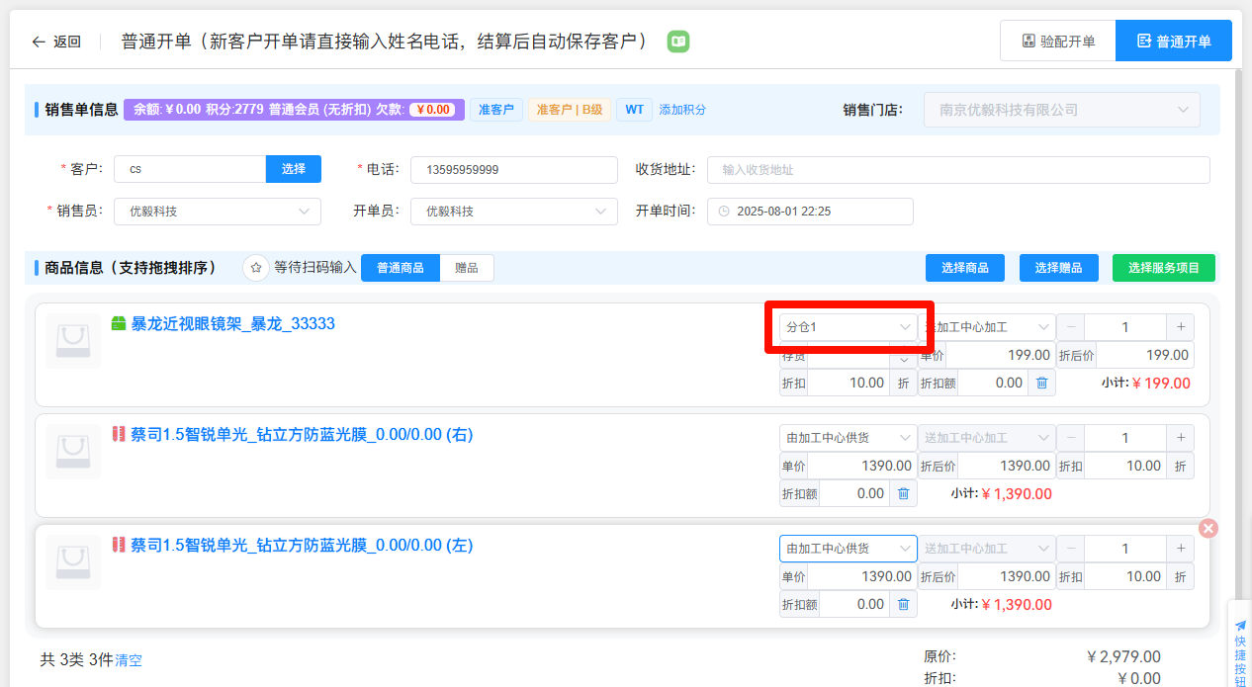Click the 暴龙近视眼镜架 product thumbnail
The width and height of the screenshot is (1252, 687).
click(73, 341)
